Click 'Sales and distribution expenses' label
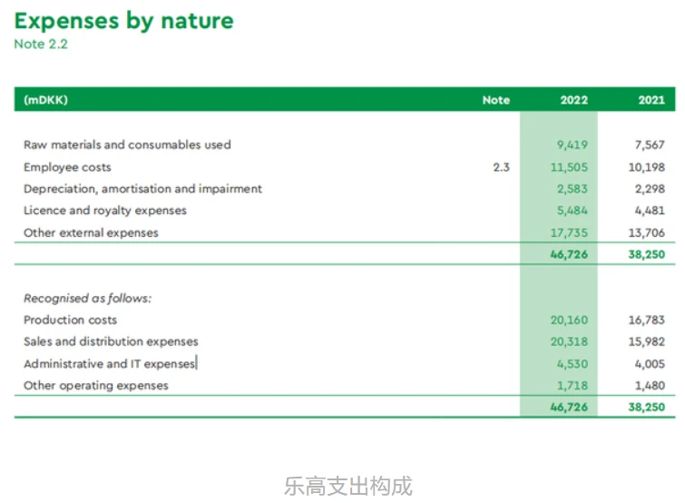The image size is (685, 503). [x=111, y=341]
